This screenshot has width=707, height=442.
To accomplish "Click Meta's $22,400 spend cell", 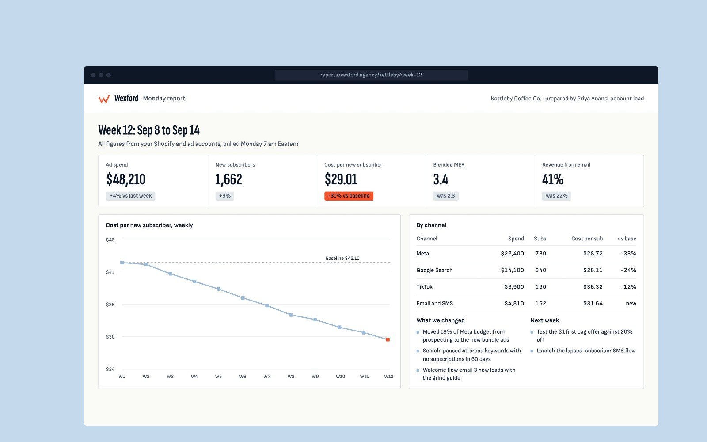I will coord(513,254).
